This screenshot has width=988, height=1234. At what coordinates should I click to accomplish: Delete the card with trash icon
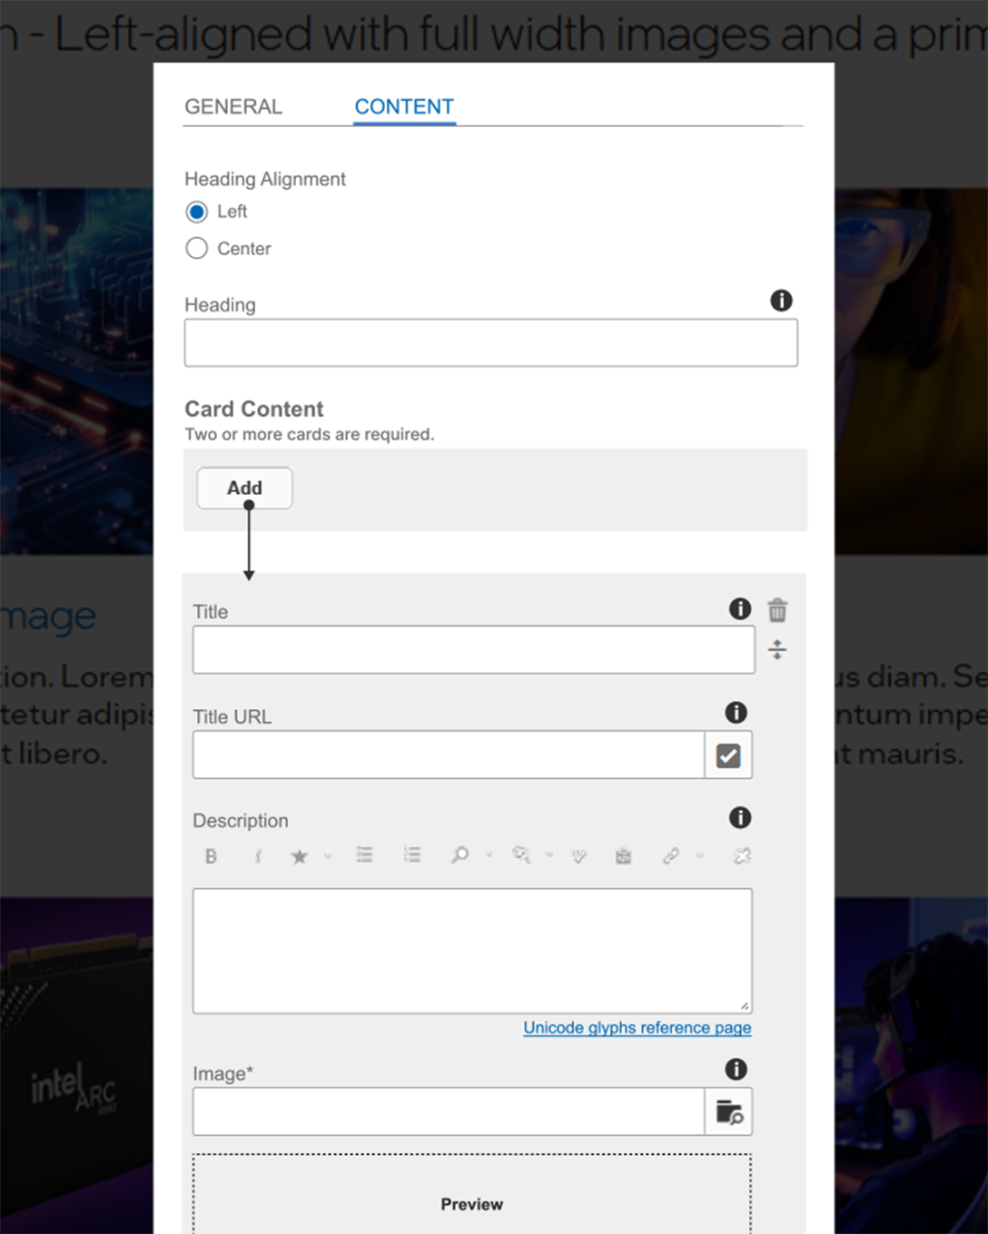(777, 610)
